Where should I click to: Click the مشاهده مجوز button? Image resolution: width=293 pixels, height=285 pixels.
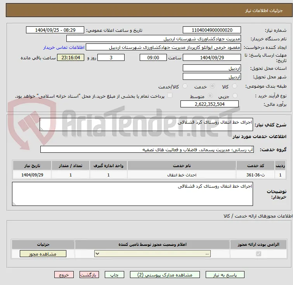(x=43, y=254)
